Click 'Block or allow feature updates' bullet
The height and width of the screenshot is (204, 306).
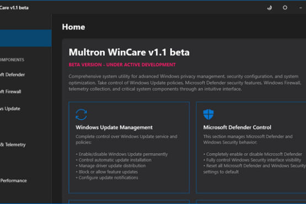coord(107,172)
